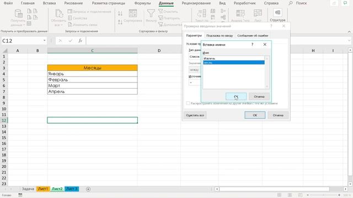Open the Вид tab
The image size is (353, 198).
(222, 3)
